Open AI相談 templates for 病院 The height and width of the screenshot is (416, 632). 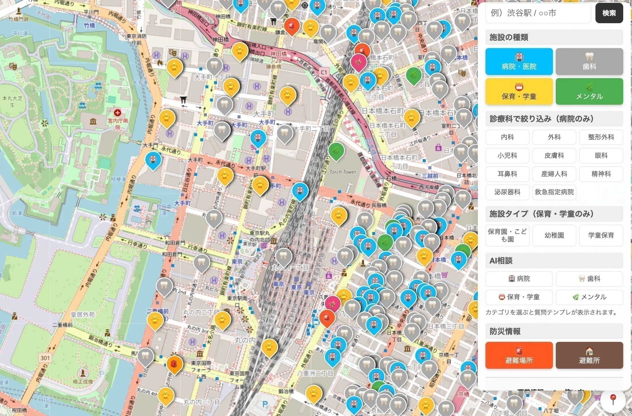tap(519, 279)
